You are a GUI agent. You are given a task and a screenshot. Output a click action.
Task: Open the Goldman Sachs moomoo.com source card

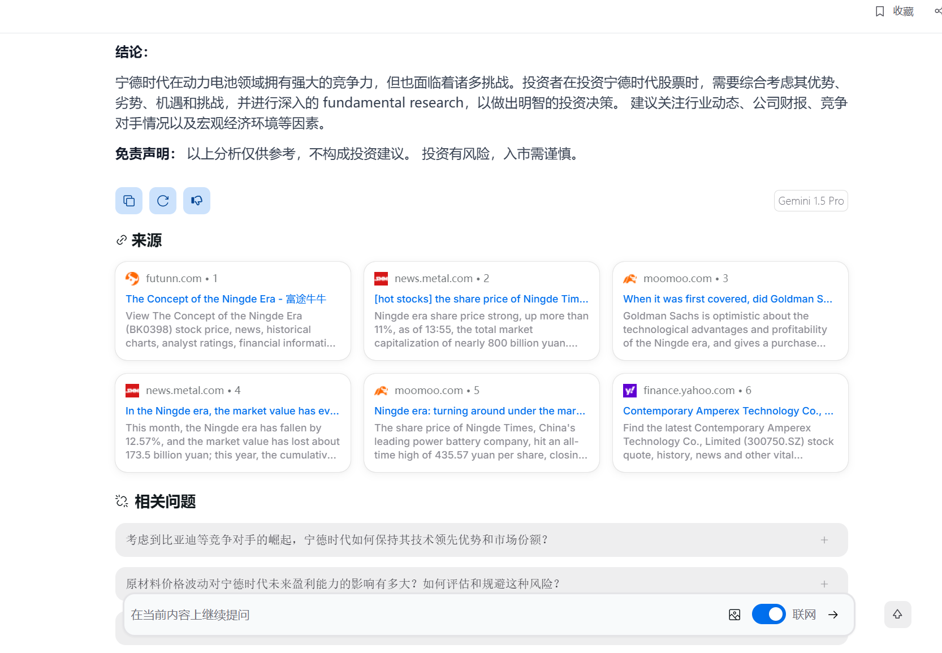click(730, 310)
